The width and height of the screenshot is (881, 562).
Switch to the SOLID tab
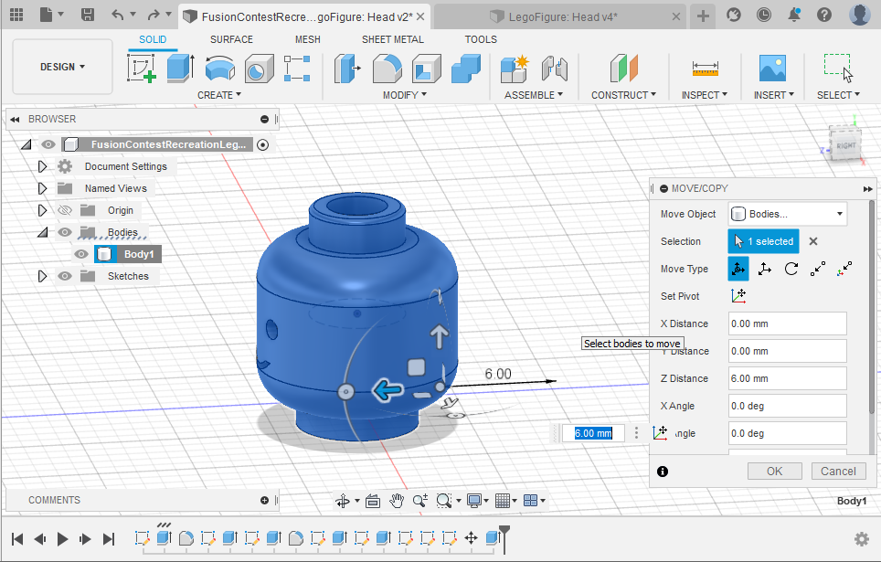[x=153, y=39]
